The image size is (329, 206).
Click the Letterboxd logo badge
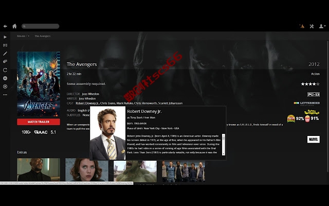(307, 103)
